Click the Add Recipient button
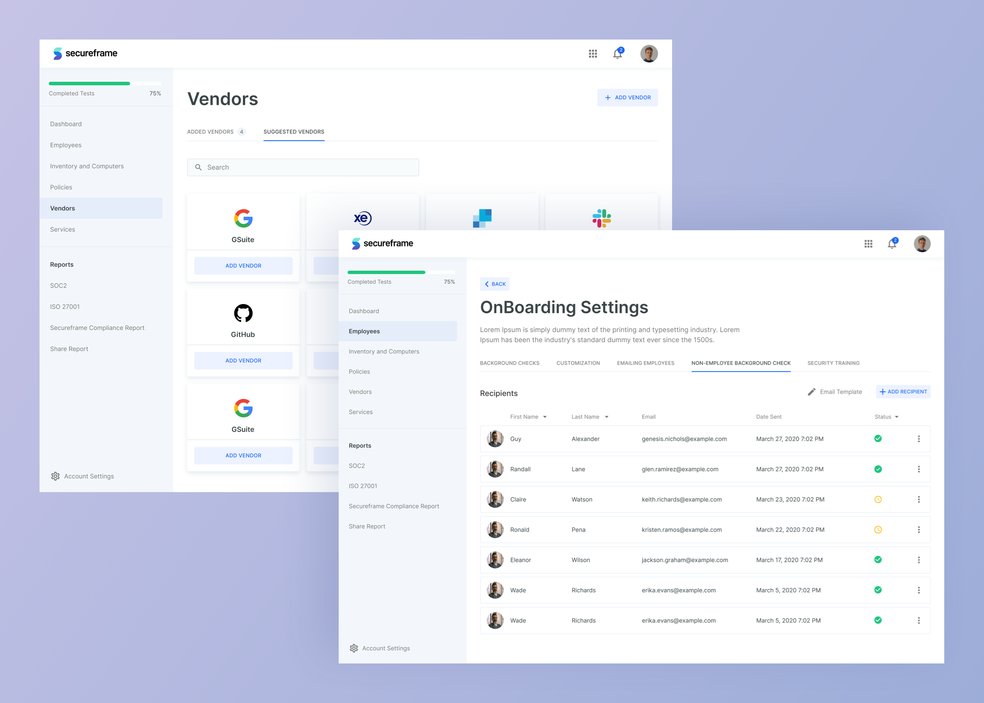This screenshot has width=984, height=703. point(903,392)
